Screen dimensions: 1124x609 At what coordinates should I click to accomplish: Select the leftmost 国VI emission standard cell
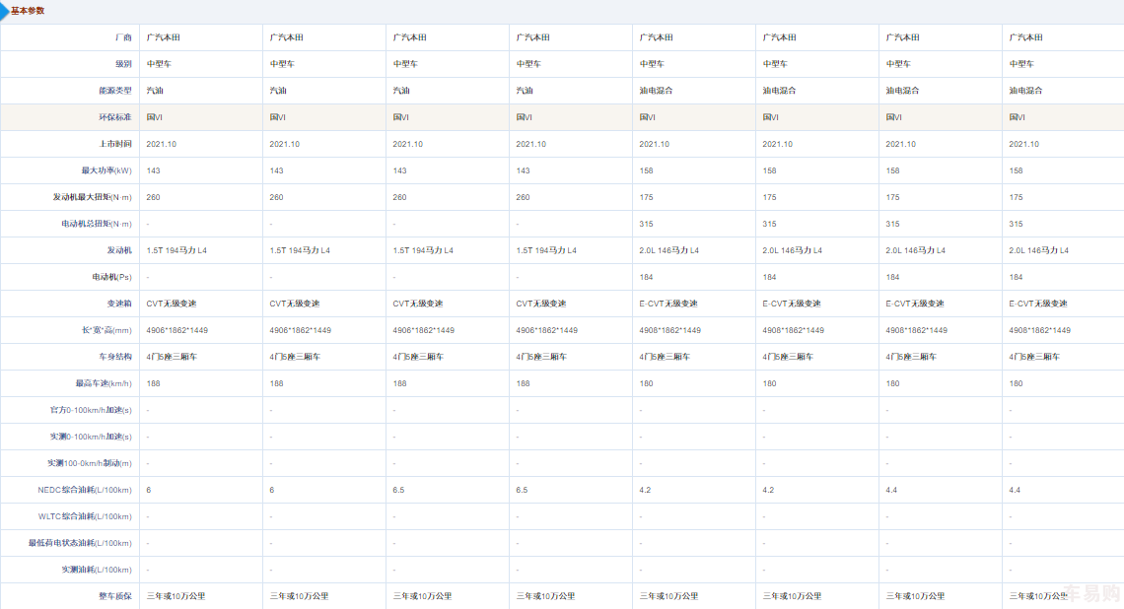click(x=154, y=117)
